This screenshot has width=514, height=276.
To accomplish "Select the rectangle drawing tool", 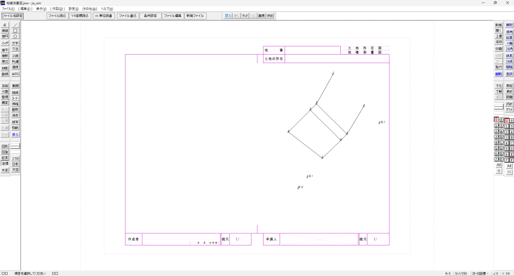I will point(15,31).
